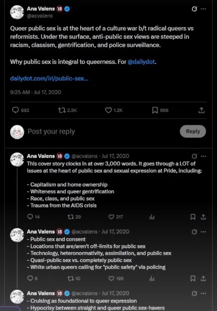Screen dimensions: 217x311
Task: Click reply icon on main post (882)
Action: point(16,111)
